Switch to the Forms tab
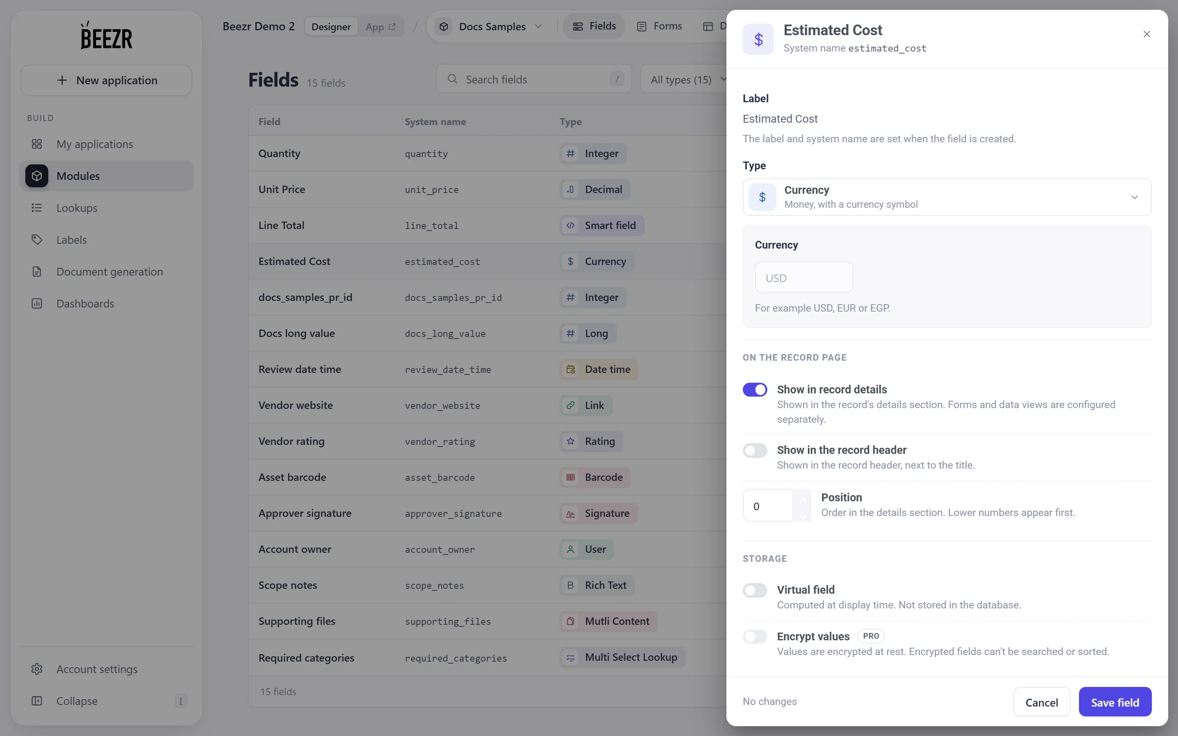1178x736 pixels. point(660,26)
